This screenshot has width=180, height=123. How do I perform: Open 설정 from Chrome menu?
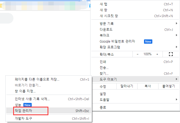click(103, 94)
